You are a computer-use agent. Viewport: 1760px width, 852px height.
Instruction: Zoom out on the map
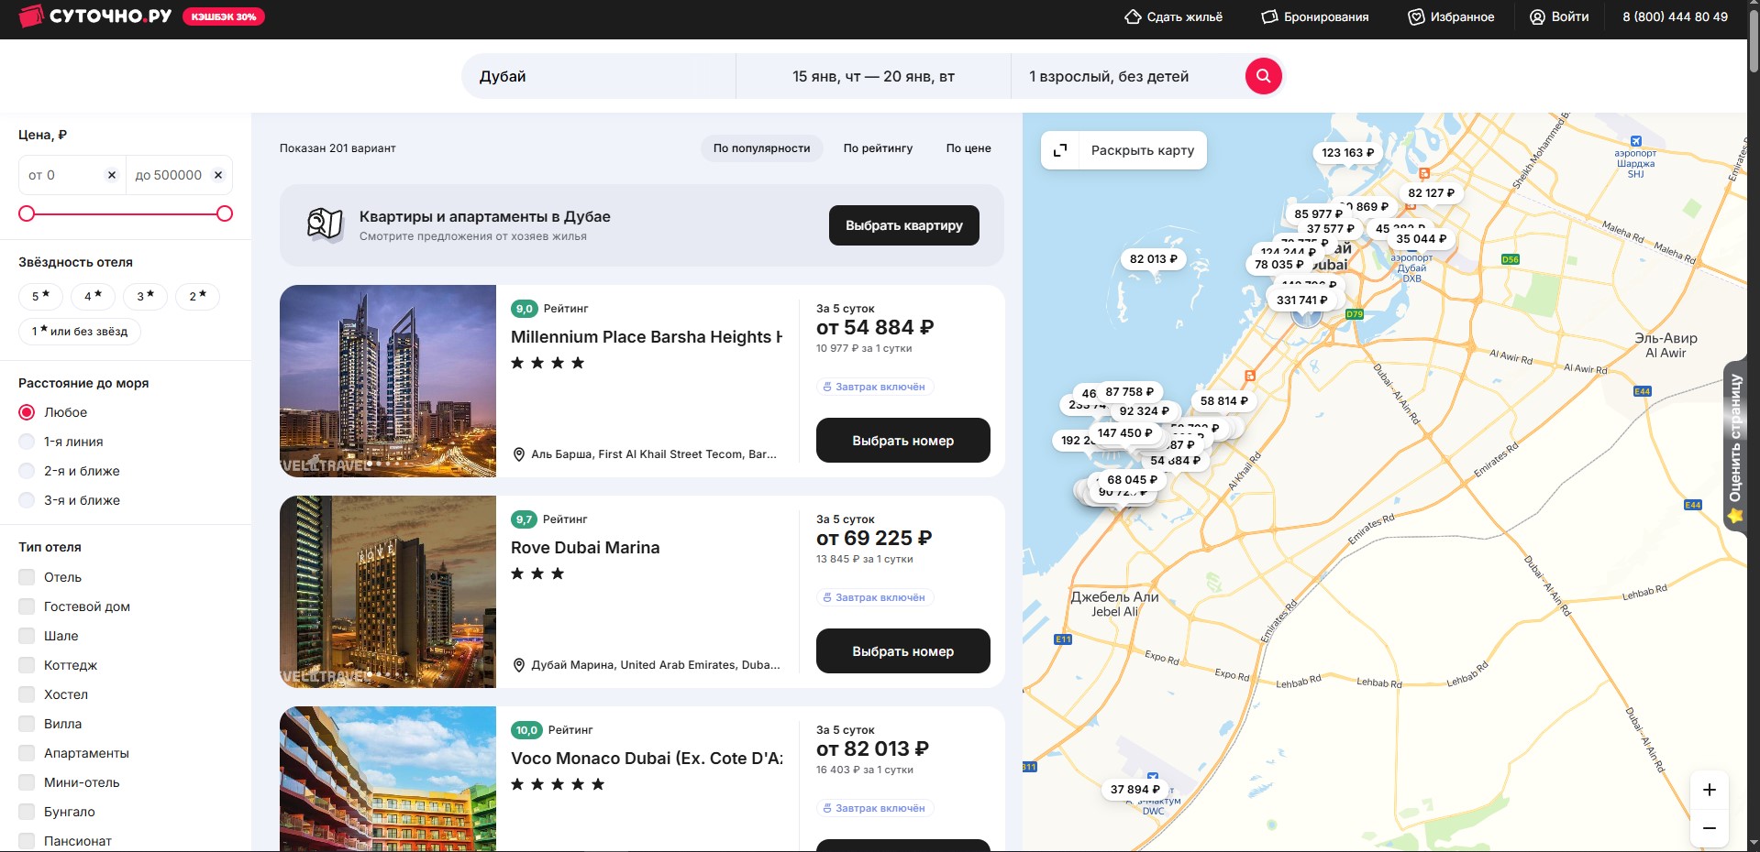(1709, 828)
